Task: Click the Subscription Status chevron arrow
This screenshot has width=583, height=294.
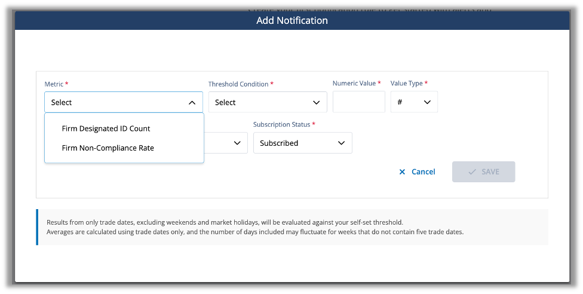Action: 342,143
